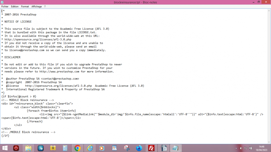The image size is (271, 152).
Task: Click the closing '</div>' tag
Action: pos(6,129)
